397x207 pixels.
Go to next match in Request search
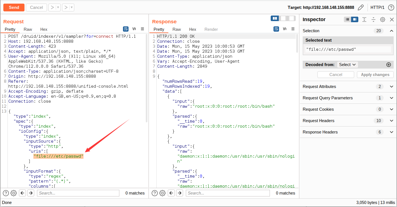pyautogui.click(x=31, y=193)
